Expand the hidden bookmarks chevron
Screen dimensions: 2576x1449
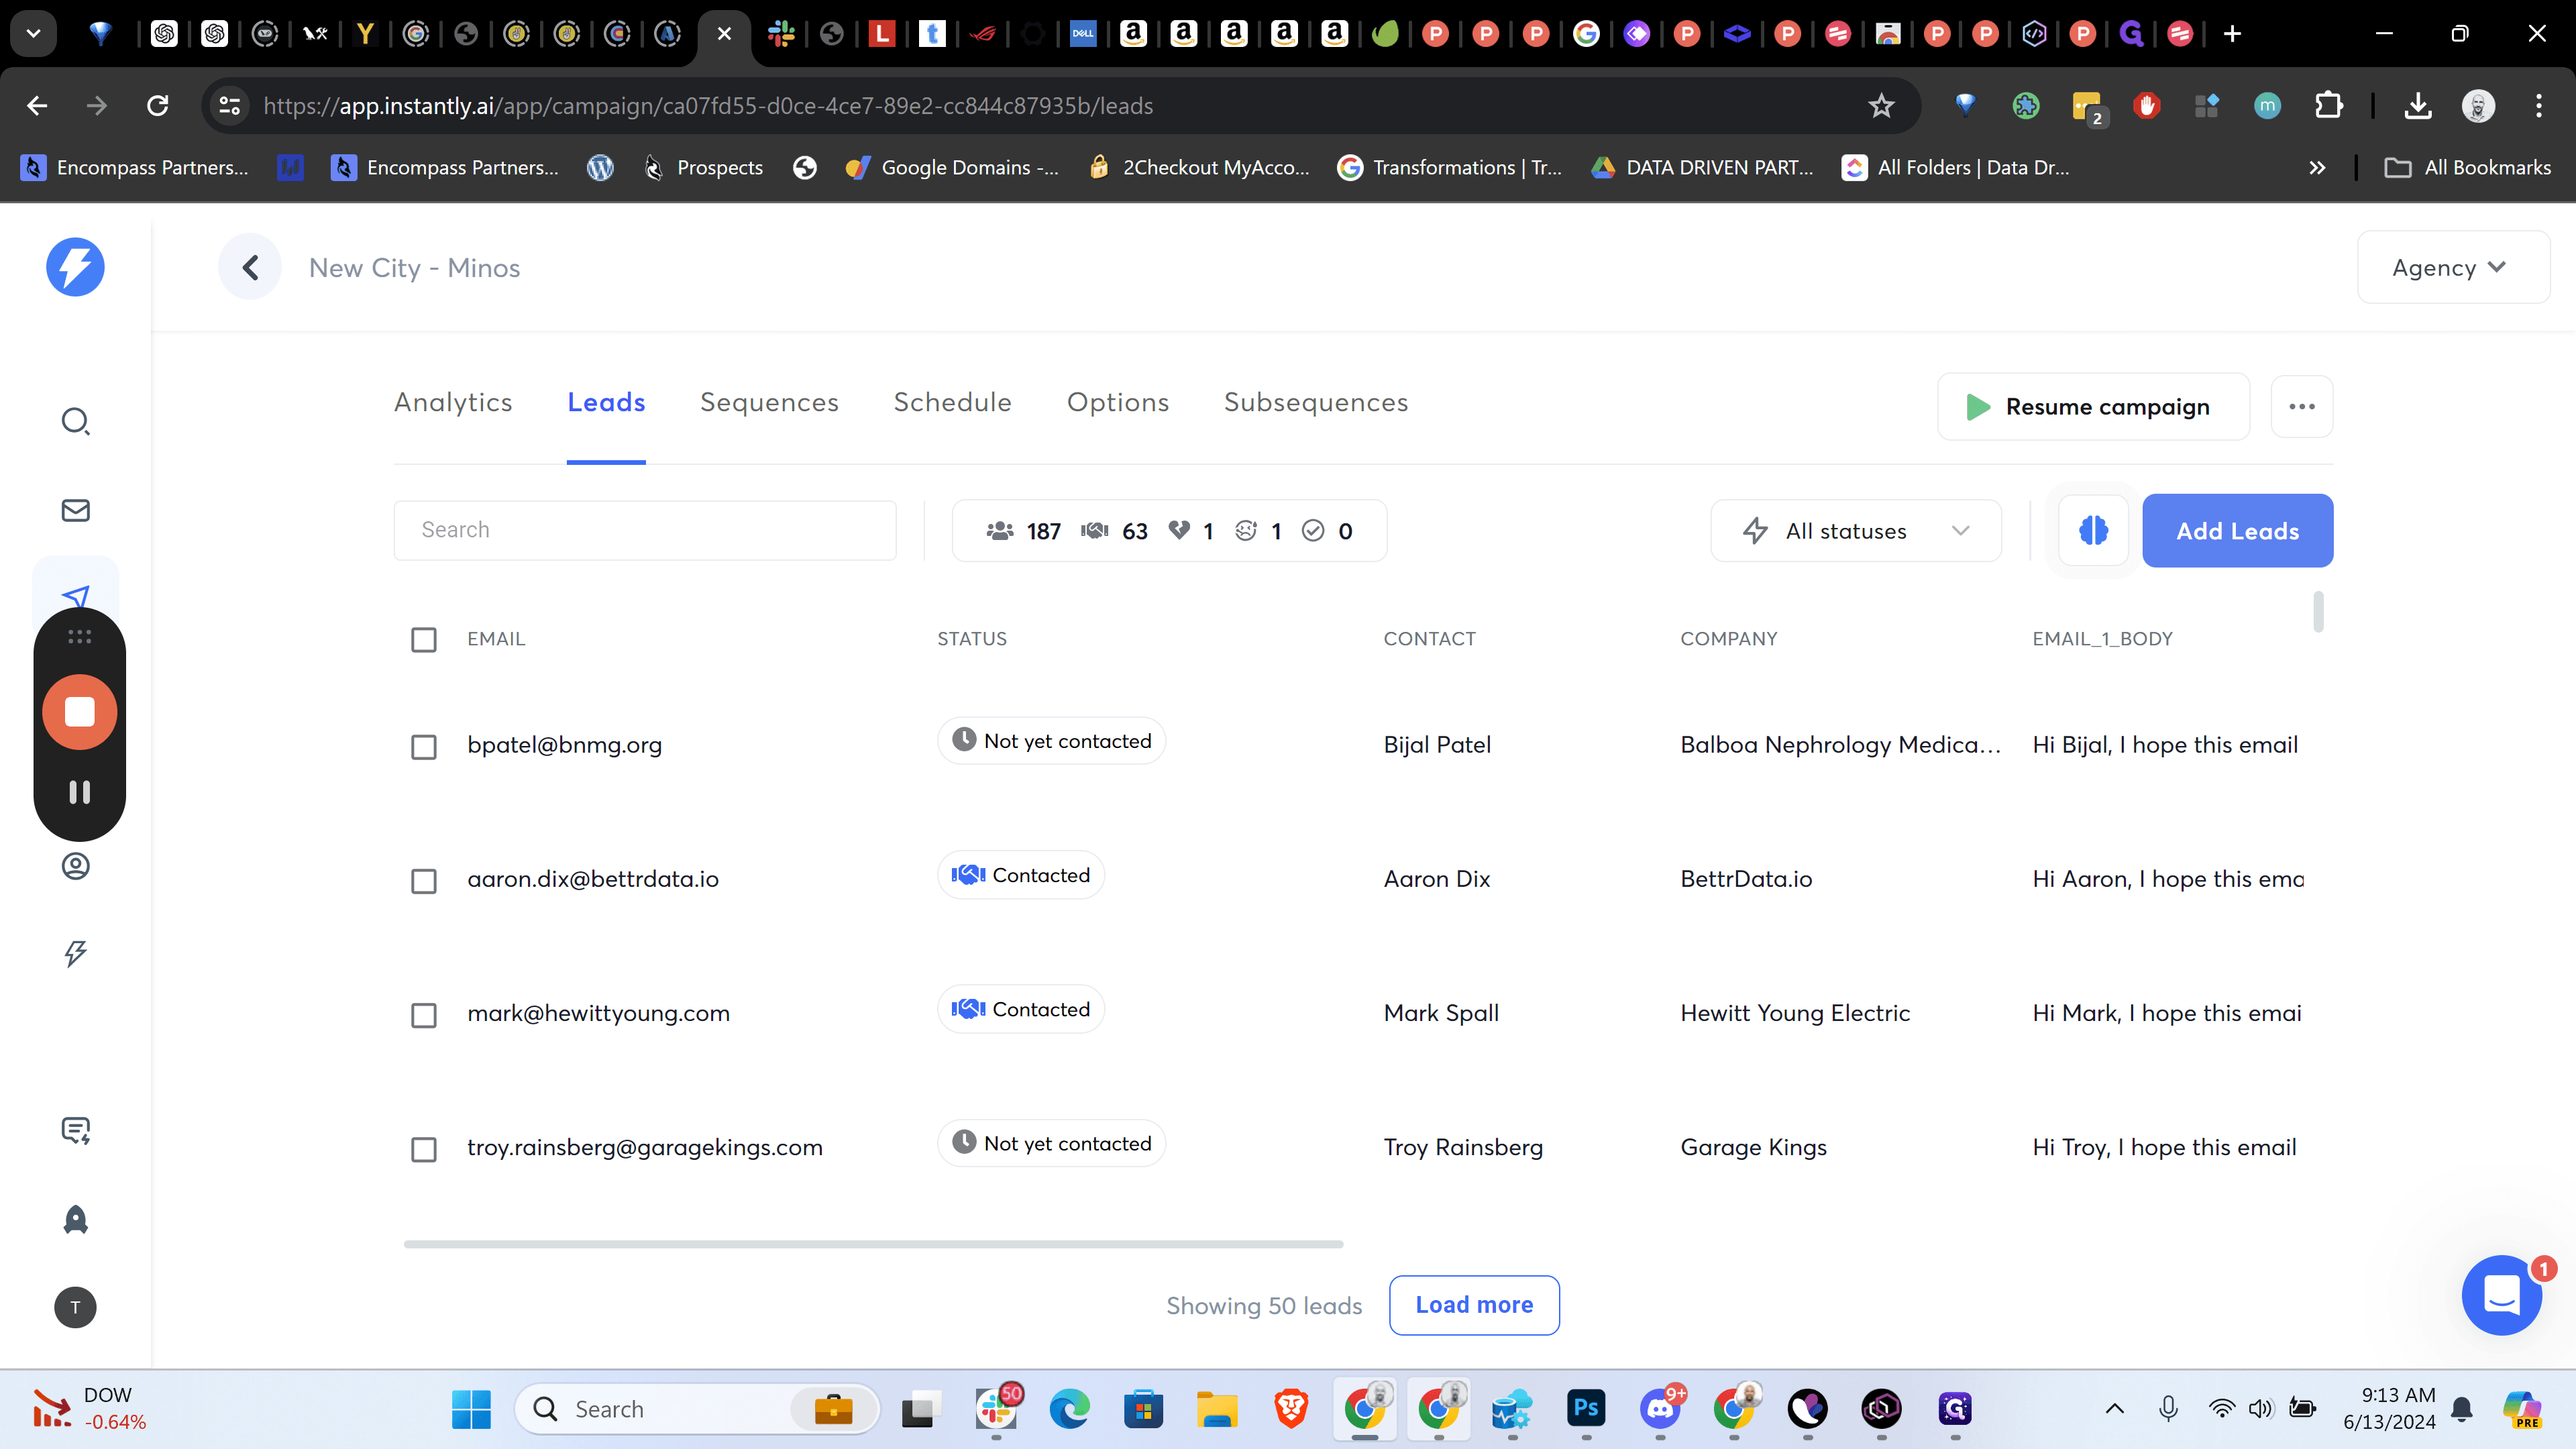pos(2317,168)
